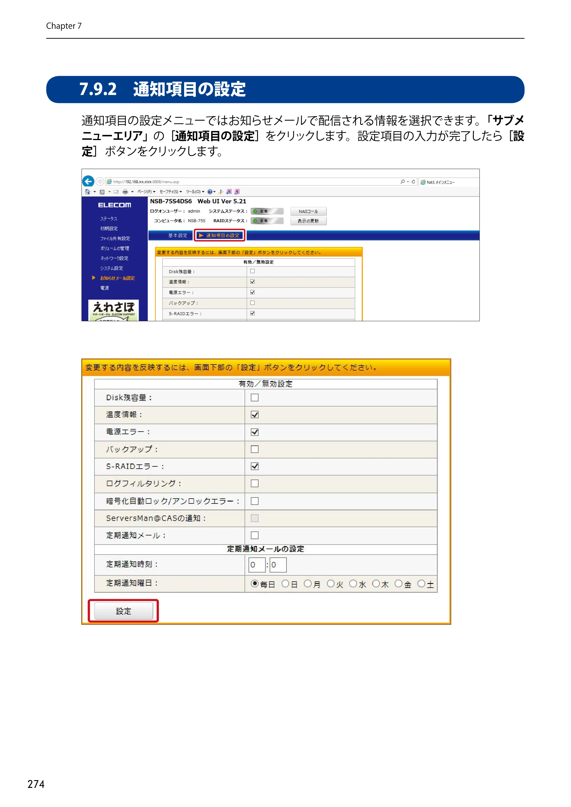Enable the 定期通知メール checkbox
This screenshot has height=807, width=571.
pos(255,535)
